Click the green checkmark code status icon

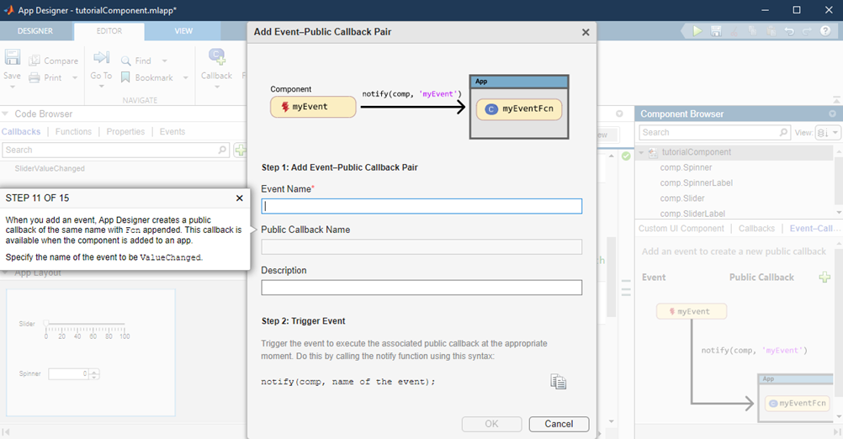click(626, 156)
